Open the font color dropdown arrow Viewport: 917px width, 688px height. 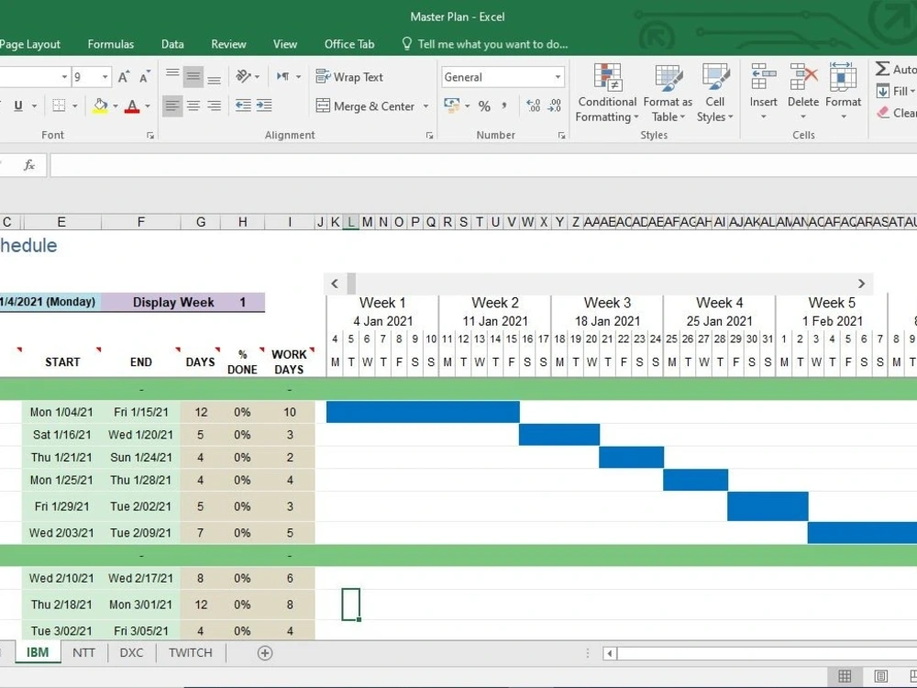(x=148, y=106)
